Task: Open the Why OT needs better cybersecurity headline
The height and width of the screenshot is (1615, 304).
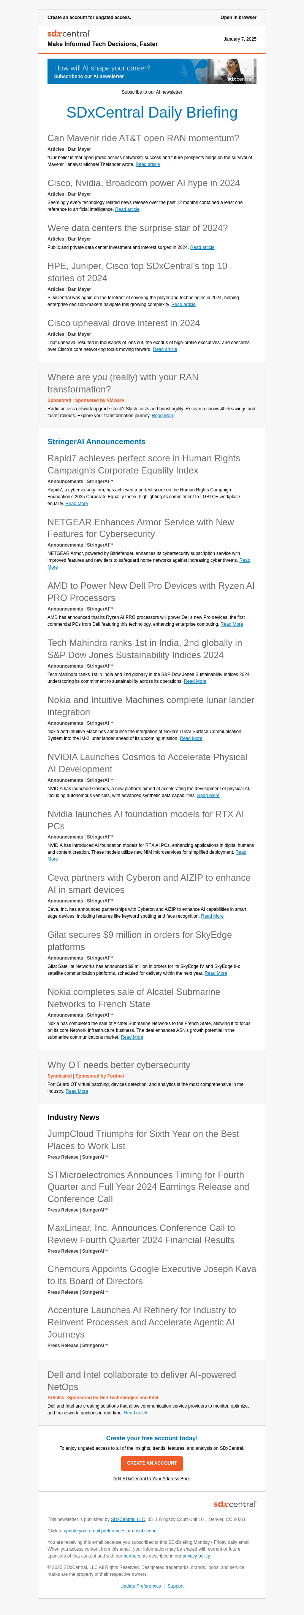Action: 119,1065
